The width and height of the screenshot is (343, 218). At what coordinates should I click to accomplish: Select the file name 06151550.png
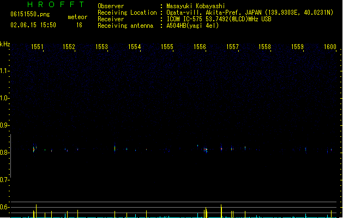point(30,14)
